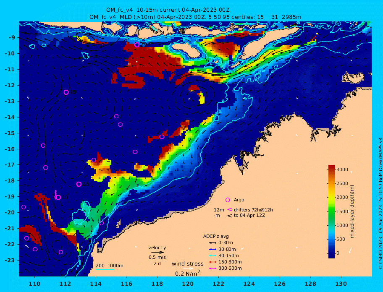The image size is (383, 292).
Task: Click the white wind stress scale arrow
Action: coord(188,269)
